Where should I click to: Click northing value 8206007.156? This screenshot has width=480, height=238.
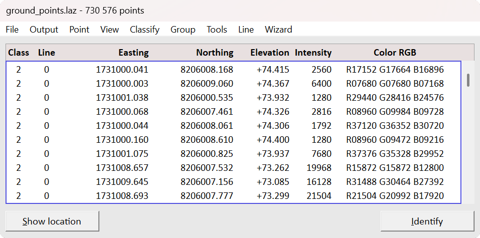[x=207, y=182]
